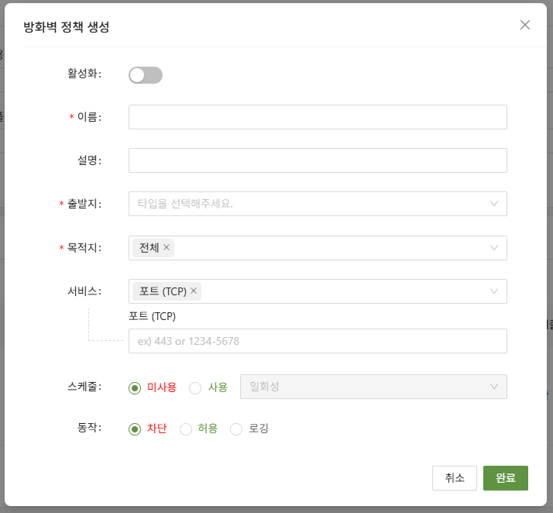This screenshot has height=513, width=553.
Task: Choose 차단 as the action
Action: point(135,429)
